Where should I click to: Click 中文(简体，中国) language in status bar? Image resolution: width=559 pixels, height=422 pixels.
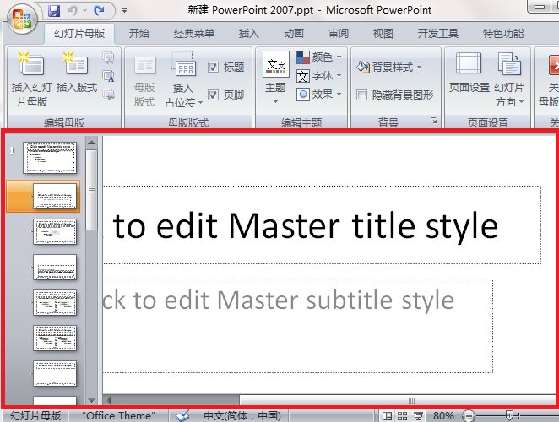tap(242, 415)
